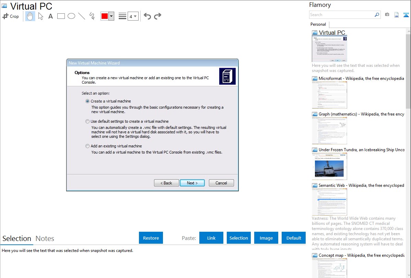Pick the rectangle drawing tool
Image resolution: width=411 pixels, height=278 pixels.
(61, 16)
